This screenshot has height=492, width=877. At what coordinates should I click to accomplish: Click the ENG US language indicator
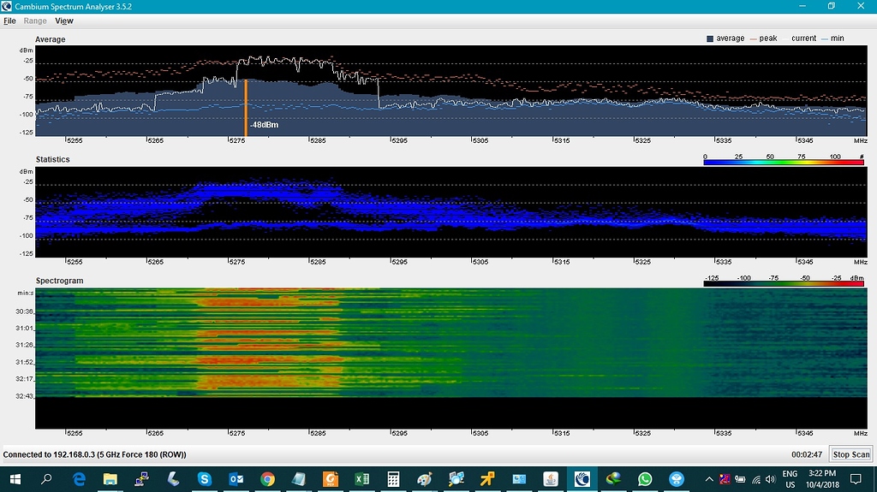coord(790,479)
